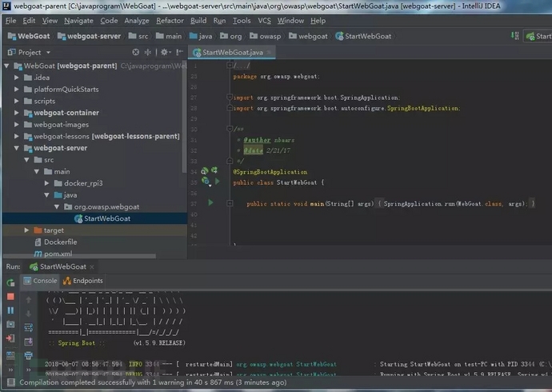
Task: Open the Project view dropdown
Action: tap(46, 52)
